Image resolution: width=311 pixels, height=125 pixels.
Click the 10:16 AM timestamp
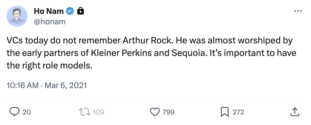[x=23, y=85]
